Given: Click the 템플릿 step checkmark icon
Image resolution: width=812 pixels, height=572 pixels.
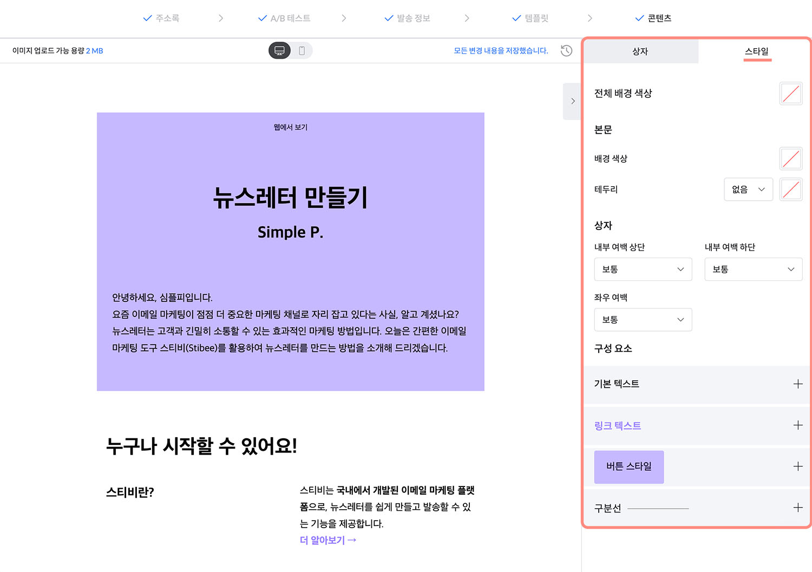Looking at the screenshot, I should pos(516,18).
